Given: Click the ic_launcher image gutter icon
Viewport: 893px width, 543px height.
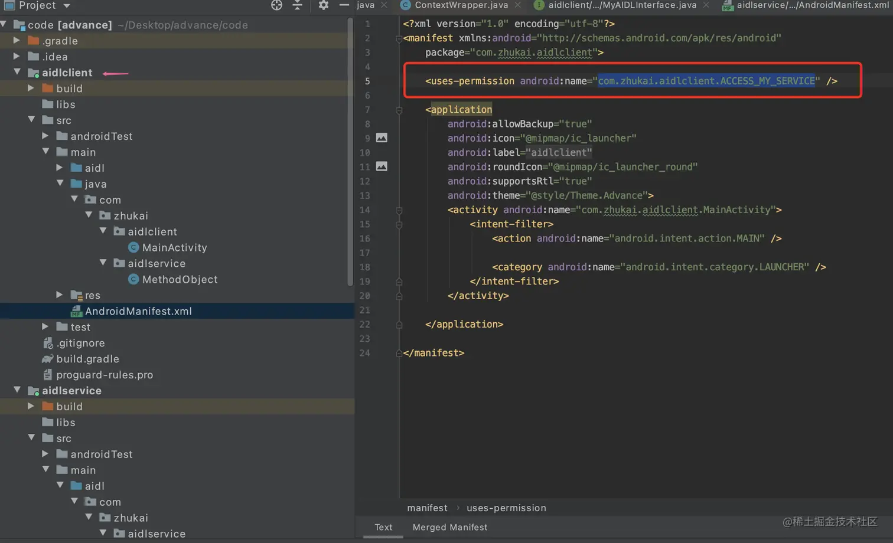Looking at the screenshot, I should pos(382,138).
